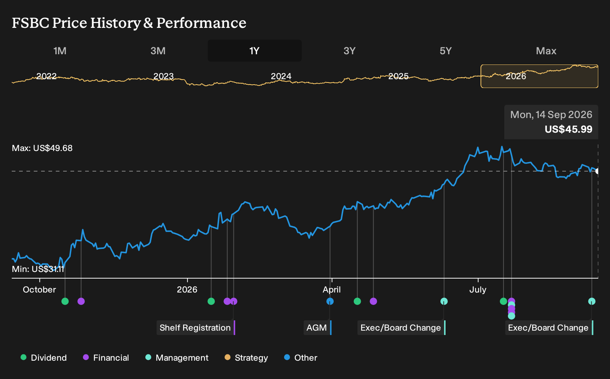Click 2024 on the overview mini chart

(x=281, y=76)
